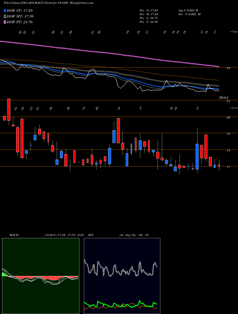Viewport: 238px width, 314px height.
Task: Click the 'Pre C: 16.98' value
Action: coord(149,21)
